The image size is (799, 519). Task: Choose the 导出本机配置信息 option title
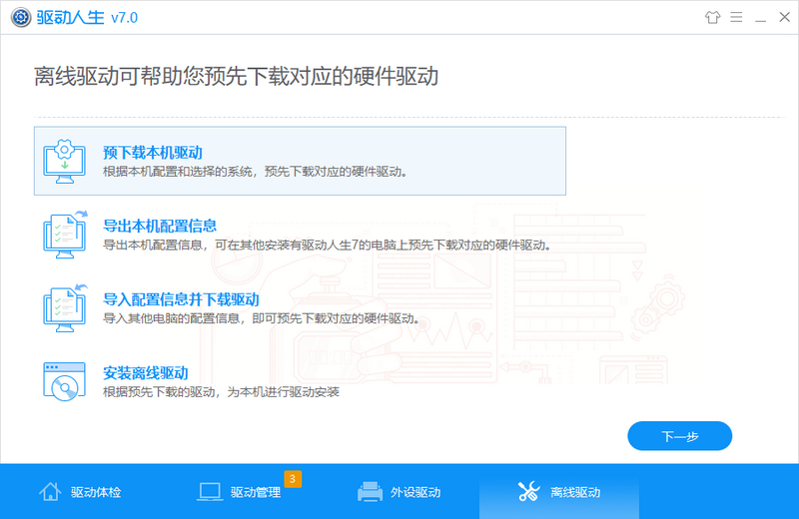pos(160,226)
